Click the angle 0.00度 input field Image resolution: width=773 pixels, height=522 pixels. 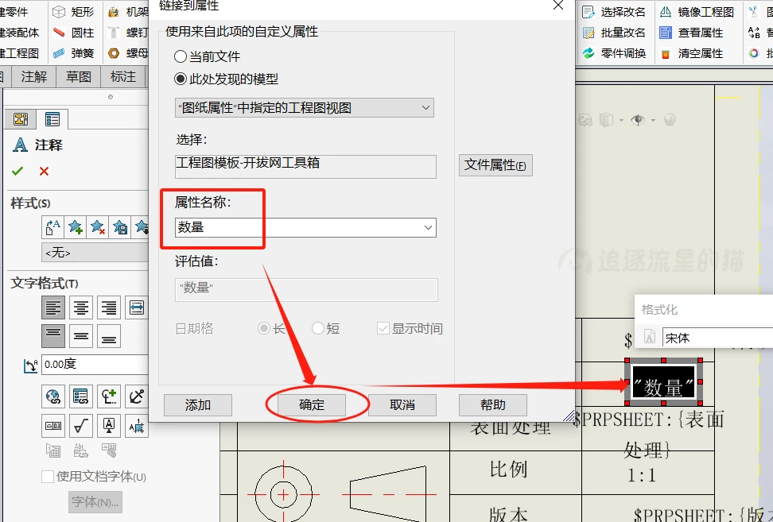point(94,365)
